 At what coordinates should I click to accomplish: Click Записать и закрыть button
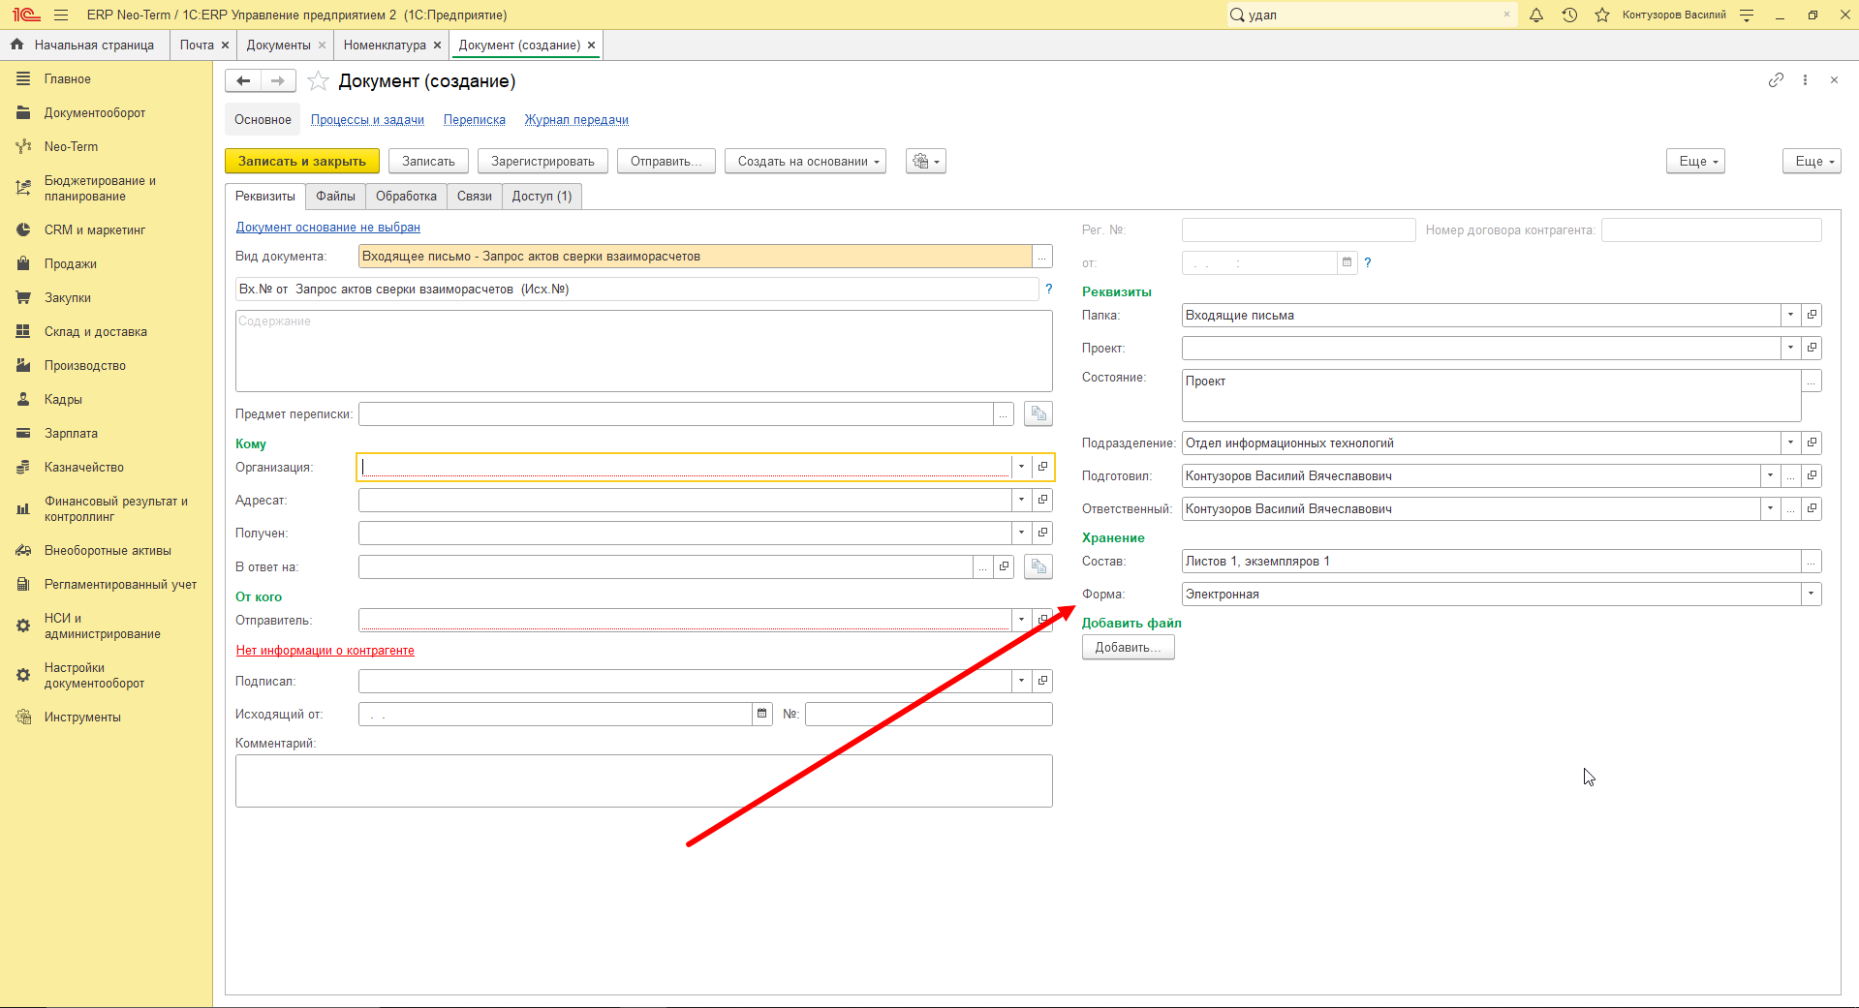click(x=302, y=161)
